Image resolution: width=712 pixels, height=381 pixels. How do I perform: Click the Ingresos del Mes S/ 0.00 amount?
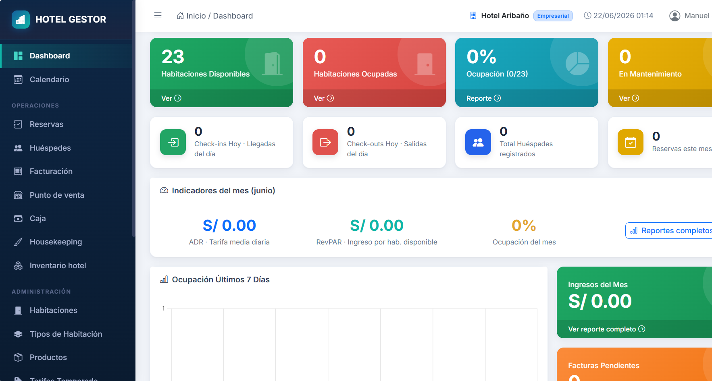[600, 301]
